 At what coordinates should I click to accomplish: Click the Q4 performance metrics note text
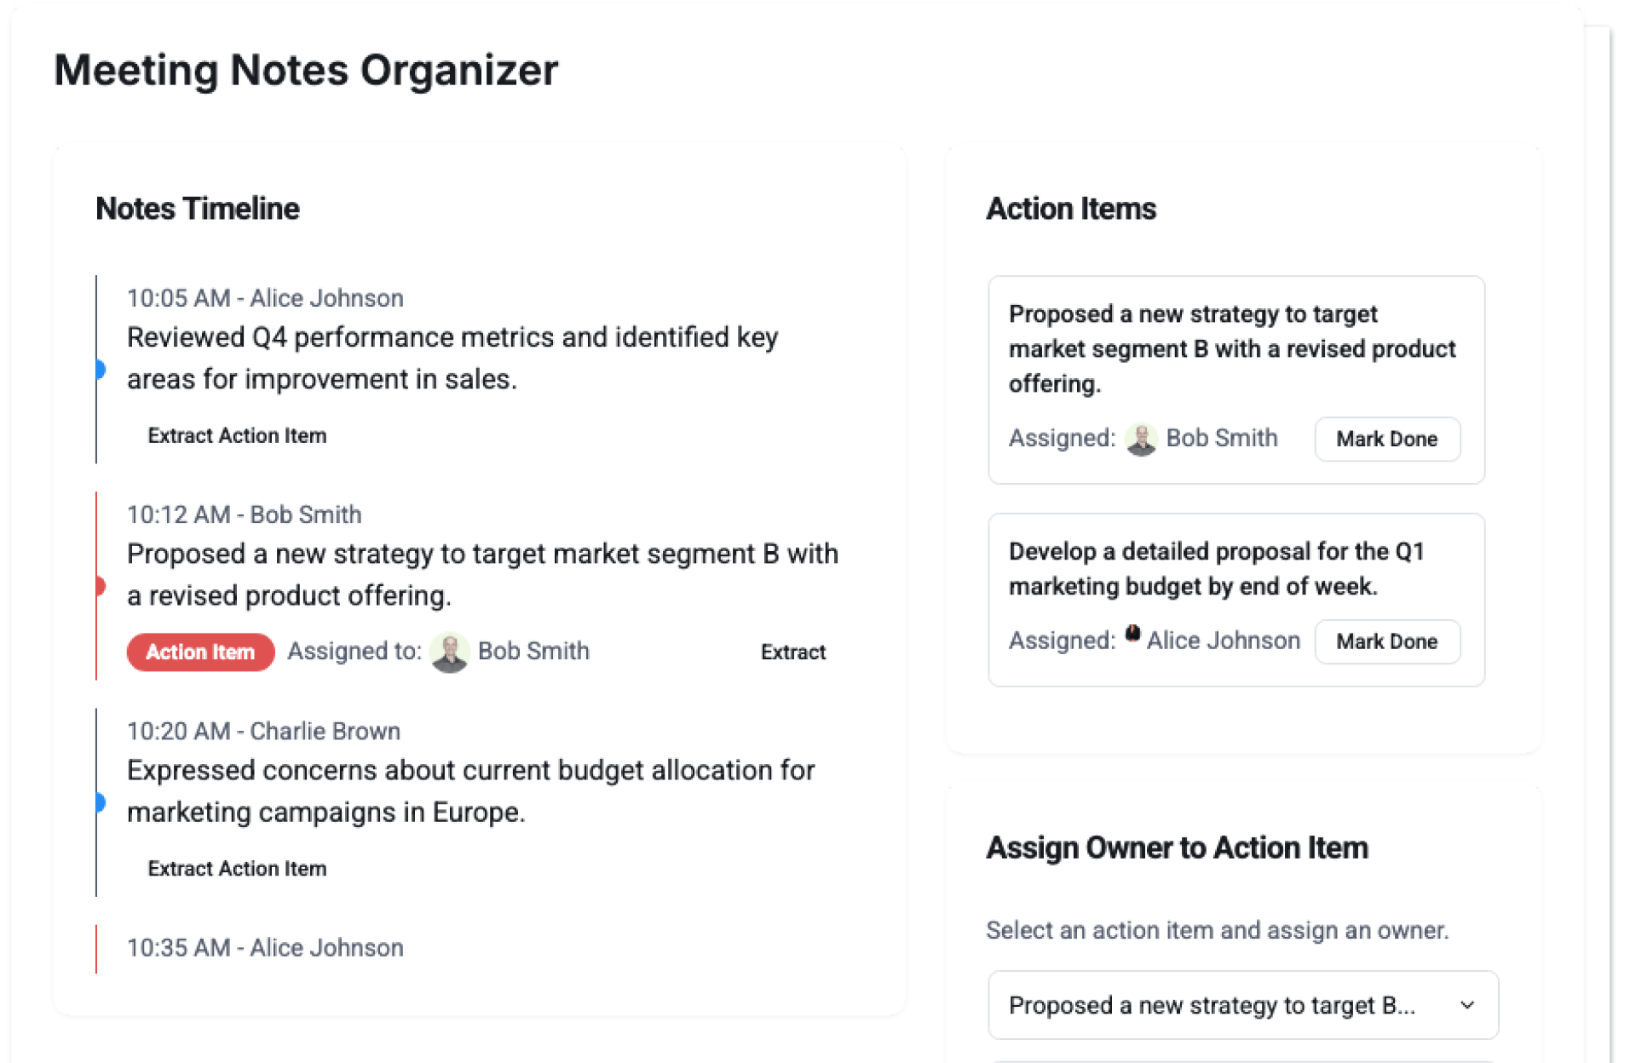pyautogui.click(x=452, y=358)
